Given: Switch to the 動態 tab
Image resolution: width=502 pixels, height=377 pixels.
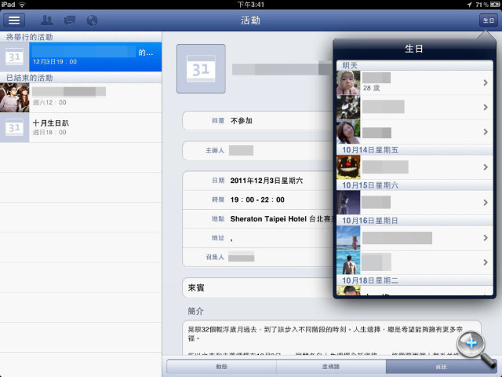Looking at the screenshot, I should [221, 367].
